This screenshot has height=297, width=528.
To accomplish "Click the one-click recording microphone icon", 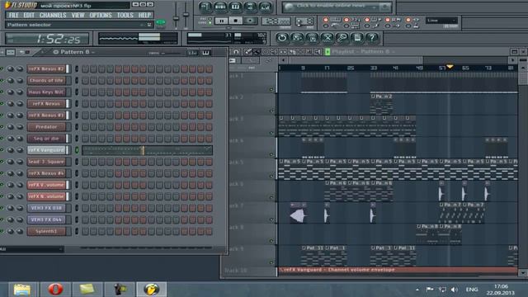I will coord(342,38).
